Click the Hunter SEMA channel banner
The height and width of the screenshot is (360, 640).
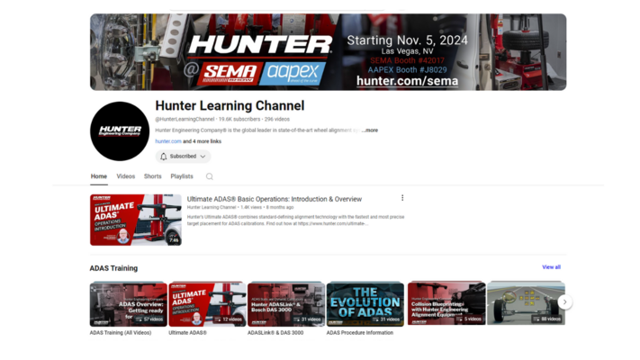(x=328, y=51)
